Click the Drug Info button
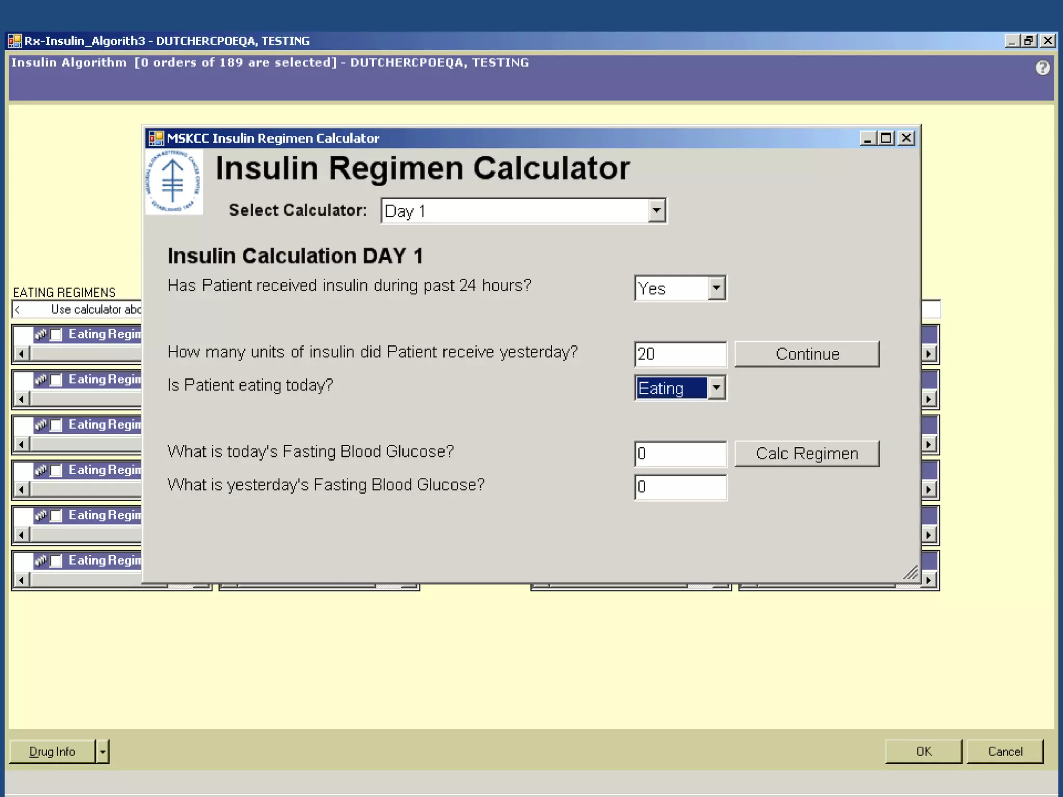Viewport: 1063px width, 797px height. (x=52, y=751)
